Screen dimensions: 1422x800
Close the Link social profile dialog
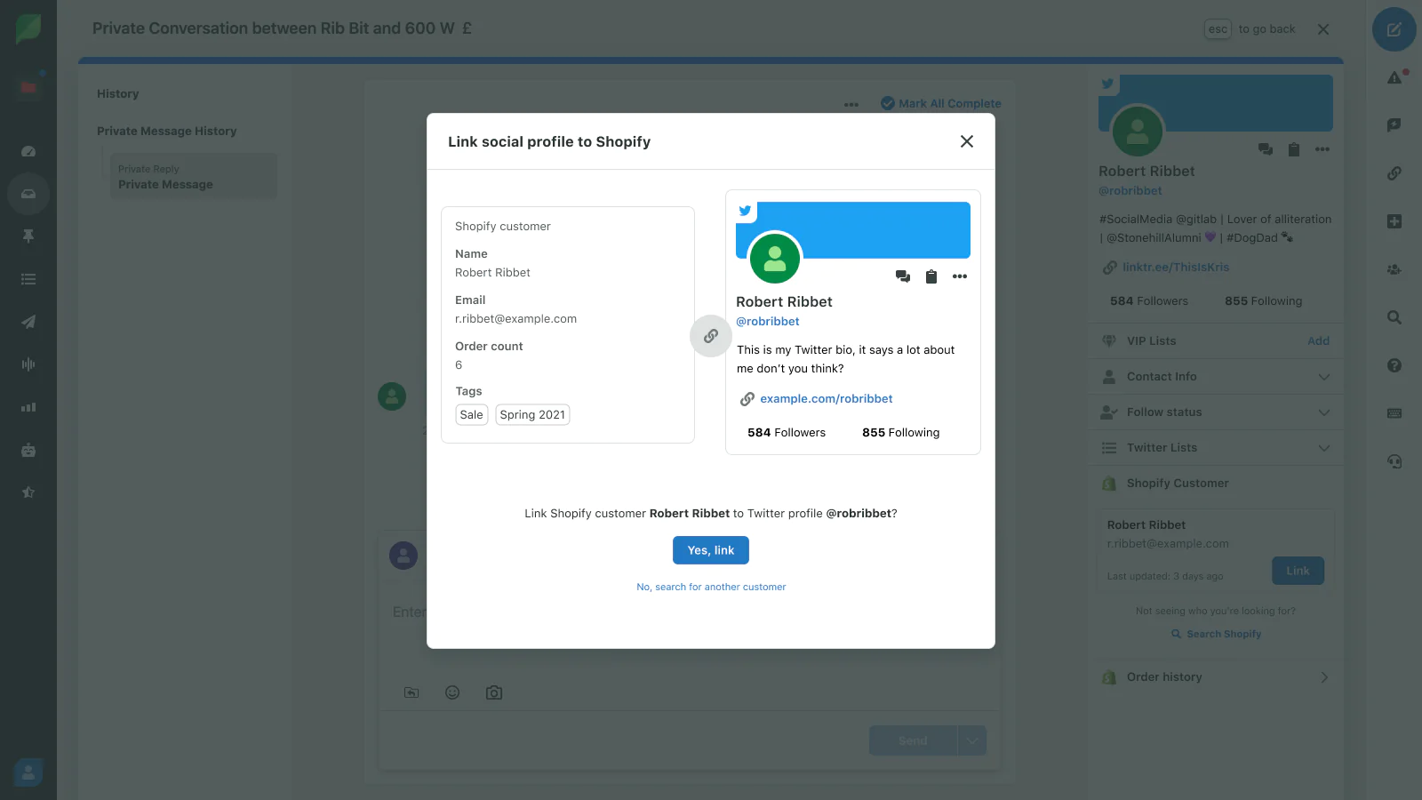click(x=967, y=141)
